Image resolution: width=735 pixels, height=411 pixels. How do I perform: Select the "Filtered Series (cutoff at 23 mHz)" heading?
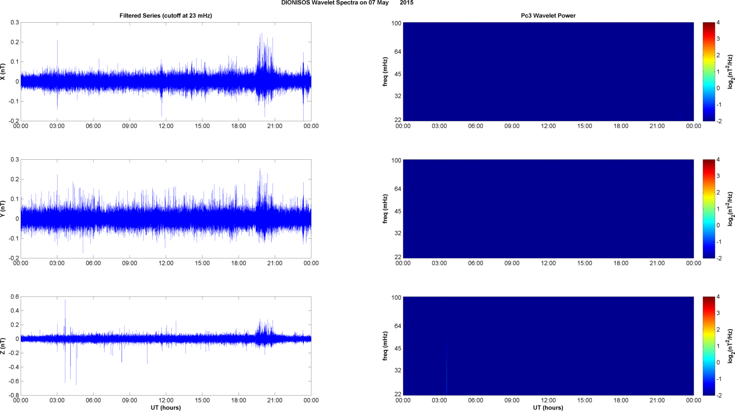click(x=166, y=16)
